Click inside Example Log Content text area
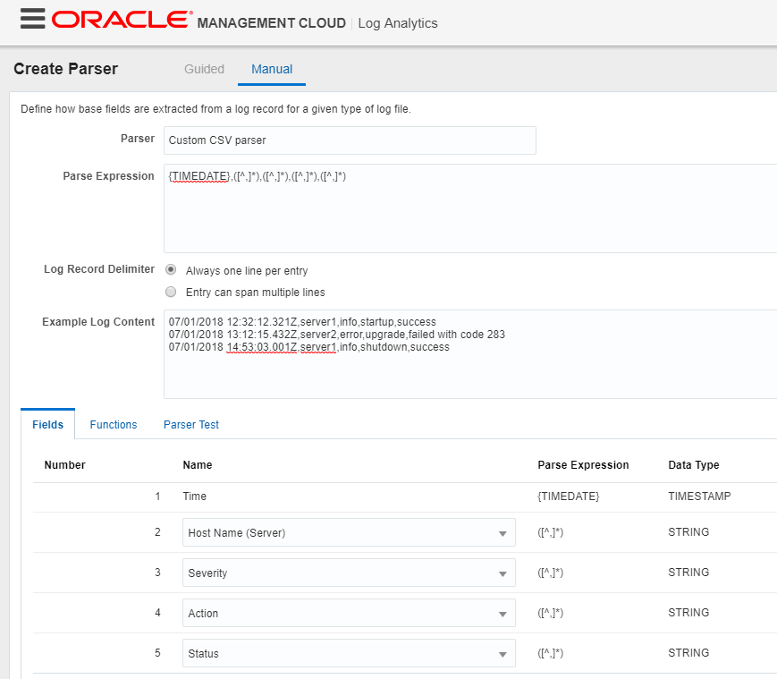This screenshot has height=679, width=777. pyautogui.click(x=470, y=354)
